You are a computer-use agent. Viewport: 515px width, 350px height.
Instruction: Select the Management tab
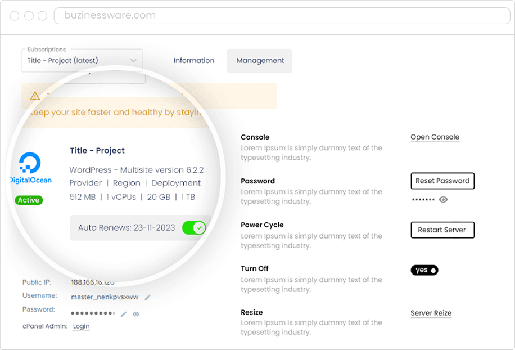[260, 61]
